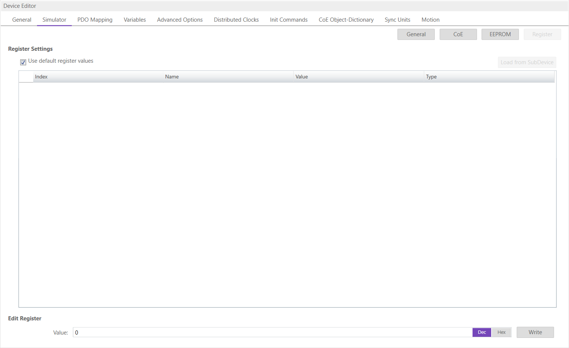Switch to the General tab
Image resolution: width=569 pixels, height=348 pixels.
tap(22, 20)
